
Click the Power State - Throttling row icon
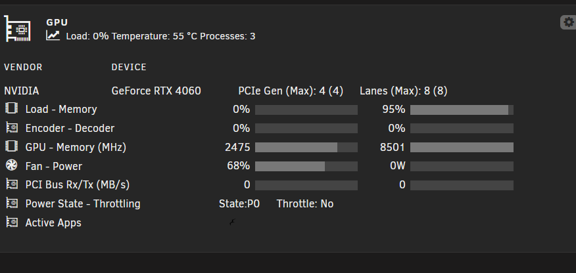click(12, 203)
